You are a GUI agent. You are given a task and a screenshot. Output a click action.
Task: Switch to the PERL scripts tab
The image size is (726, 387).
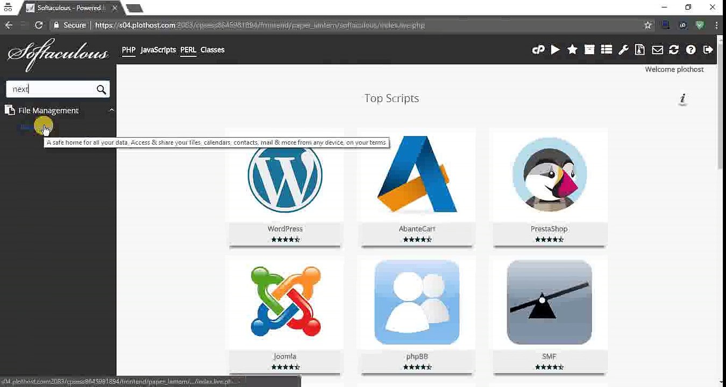[x=188, y=50]
